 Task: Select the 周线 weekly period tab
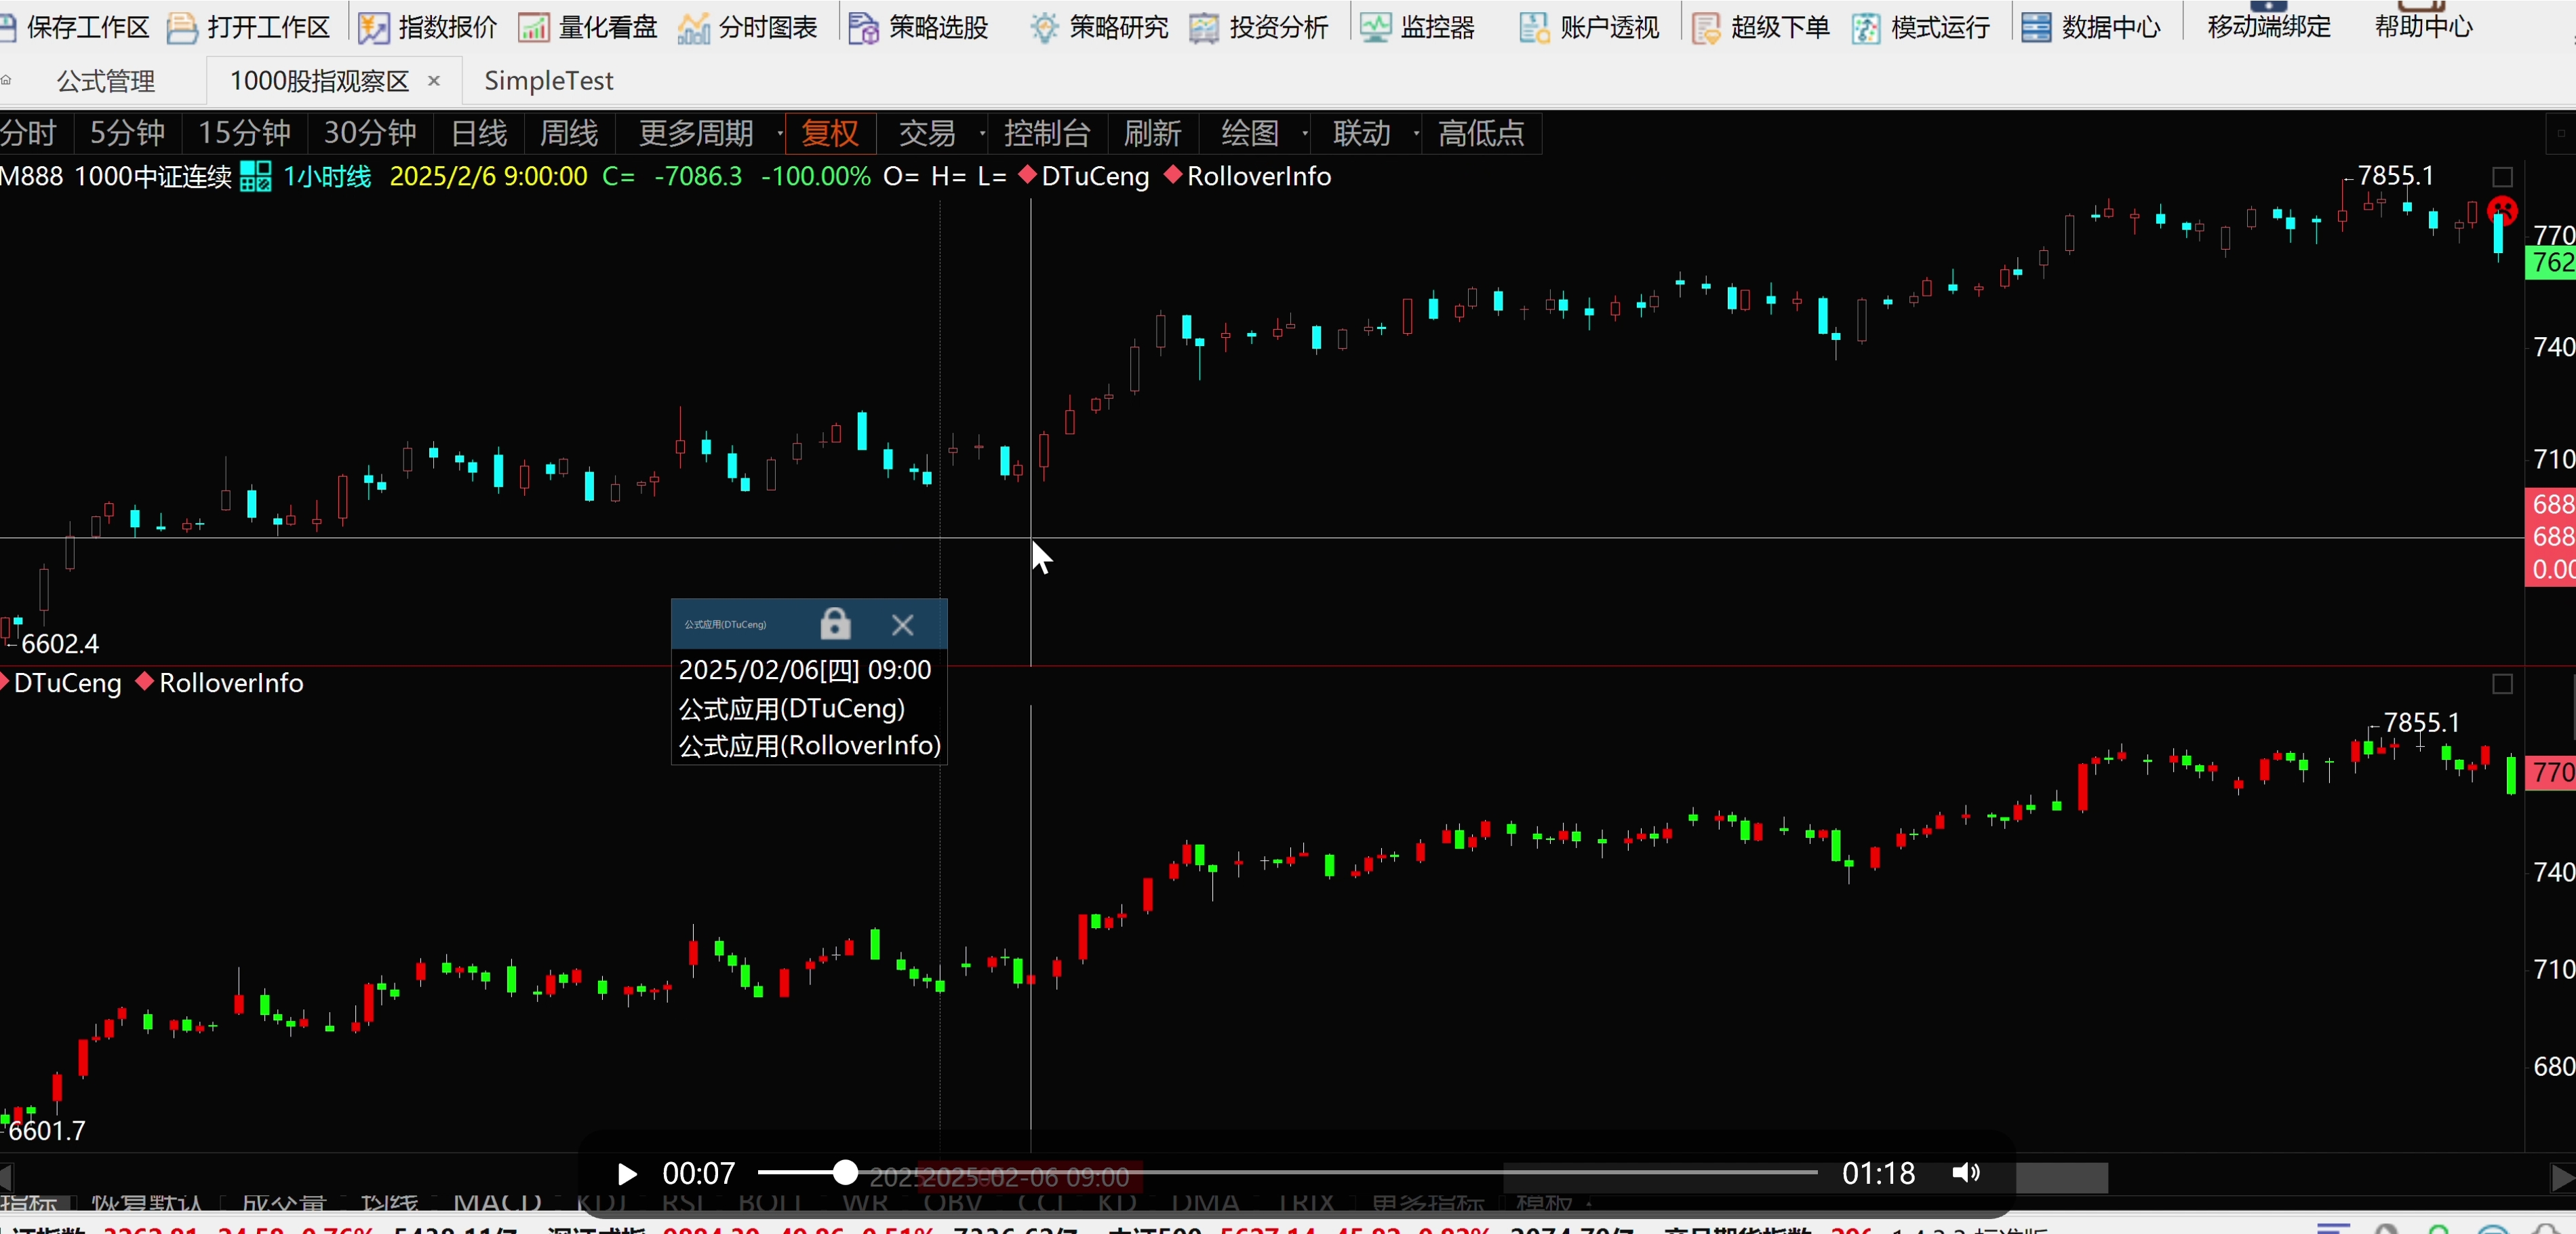click(569, 133)
